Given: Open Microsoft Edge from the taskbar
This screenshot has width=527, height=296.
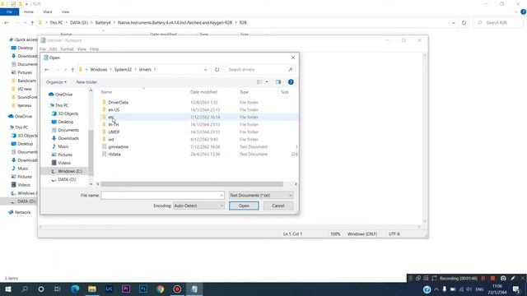Looking at the screenshot, I should click(x=75, y=289).
